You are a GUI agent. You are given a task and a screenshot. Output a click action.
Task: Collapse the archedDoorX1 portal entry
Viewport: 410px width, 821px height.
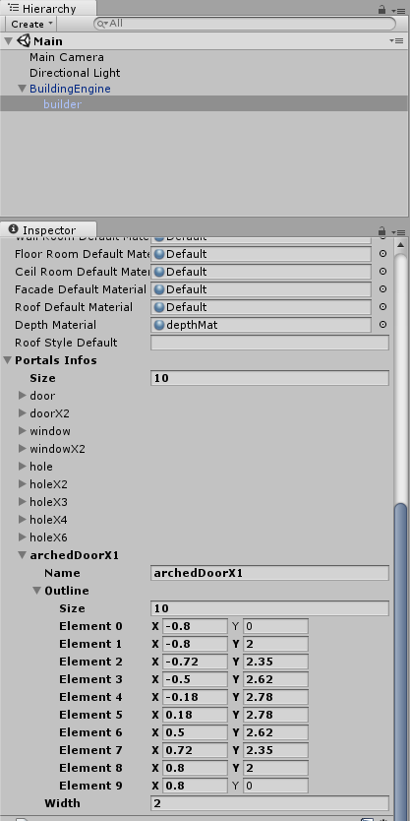[x=22, y=555]
